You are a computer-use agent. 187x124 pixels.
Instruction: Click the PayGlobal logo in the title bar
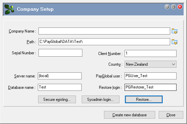(x=9, y=9)
